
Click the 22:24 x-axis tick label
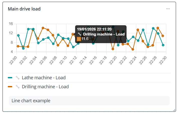[x=133, y=60]
